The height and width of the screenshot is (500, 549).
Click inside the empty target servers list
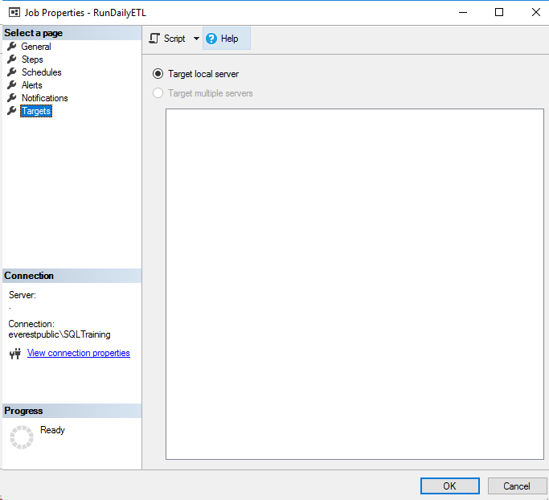[x=354, y=284]
